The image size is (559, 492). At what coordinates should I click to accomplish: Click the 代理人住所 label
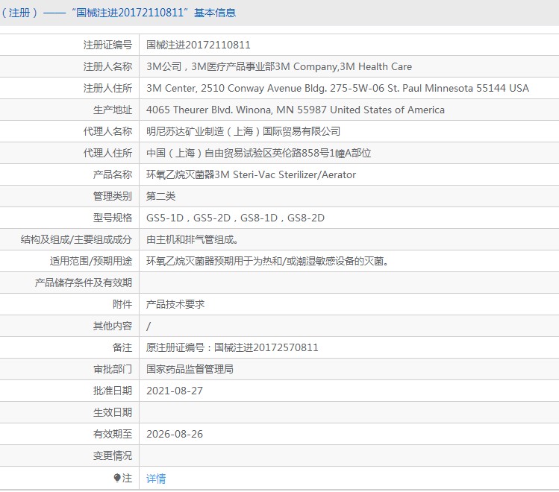click(107, 153)
